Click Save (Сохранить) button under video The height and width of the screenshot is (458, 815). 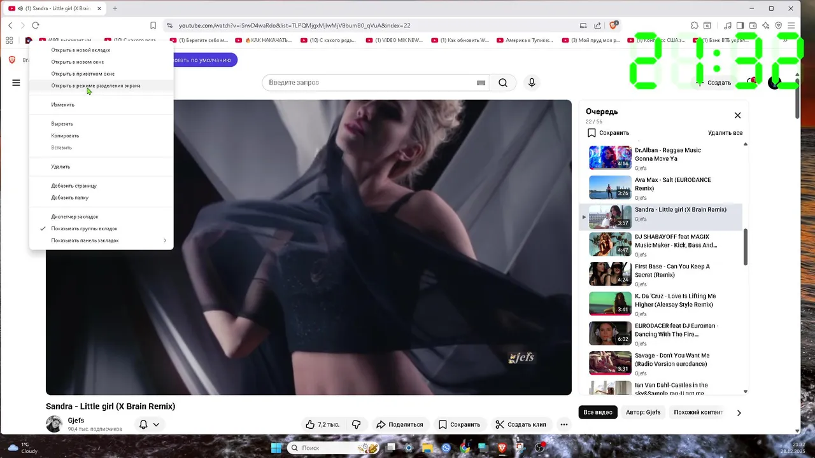[x=459, y=424]
